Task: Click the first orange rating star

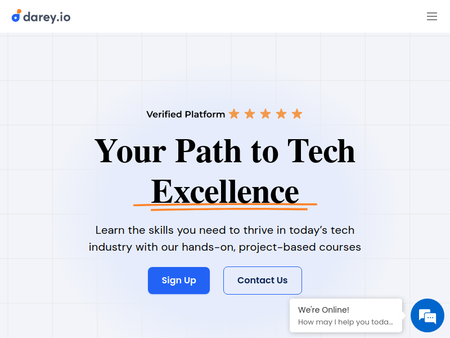Action: (234, 114)
